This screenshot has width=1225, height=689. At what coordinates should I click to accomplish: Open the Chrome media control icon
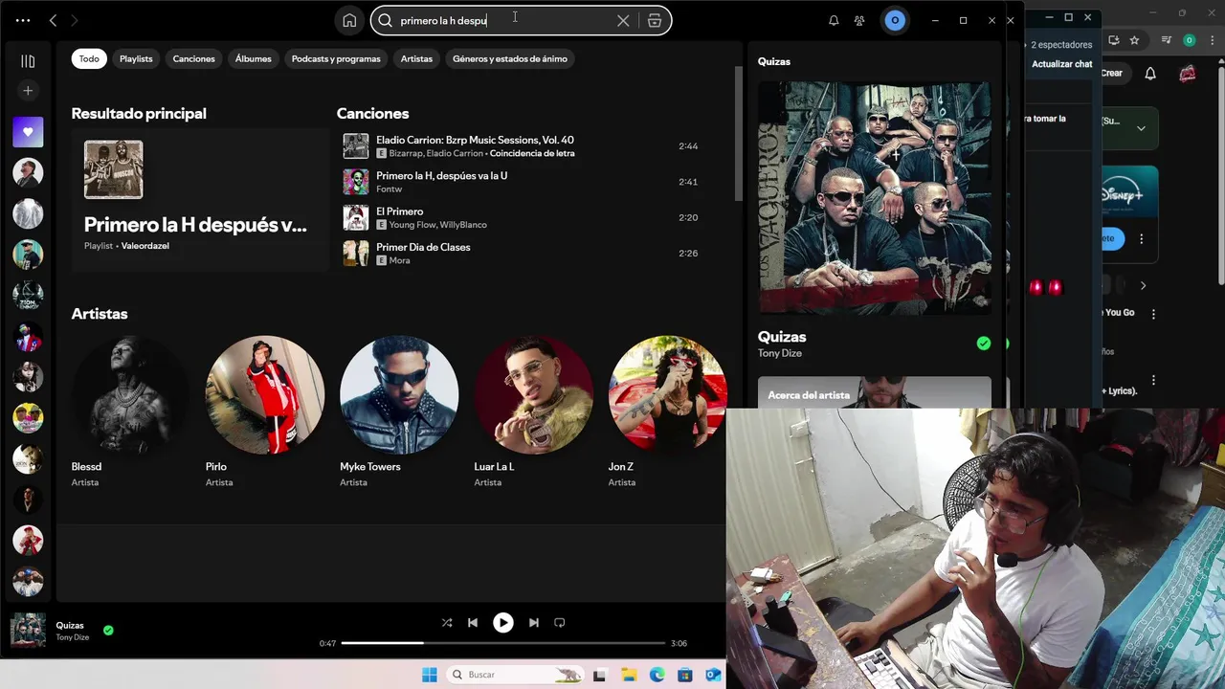pos(1167,40)
